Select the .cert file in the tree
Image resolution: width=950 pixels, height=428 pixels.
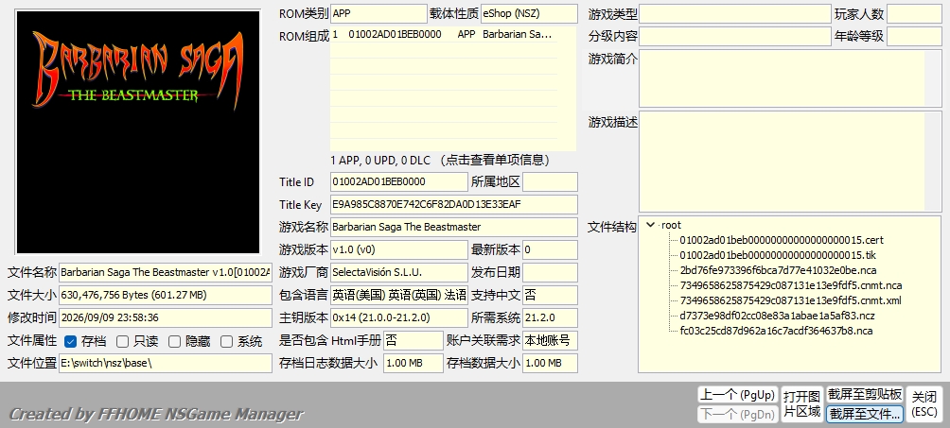click(x=782, y=240)
